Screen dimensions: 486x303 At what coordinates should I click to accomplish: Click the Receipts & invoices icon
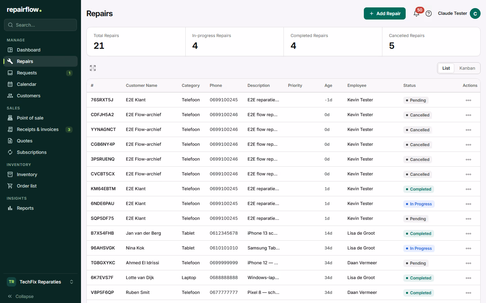(x=10, y=129)
